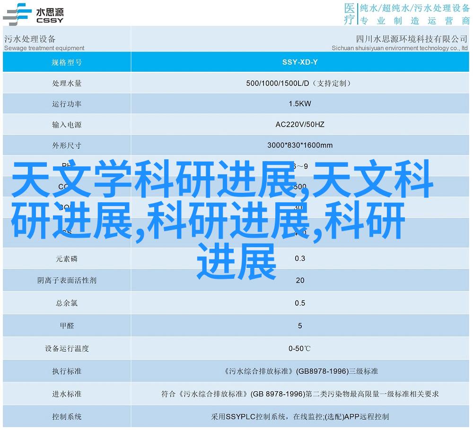Image resolution: width=473 pixels, height=430 pixels.
Task: Select the '规格型号' header cell
Action: [67, 62]
